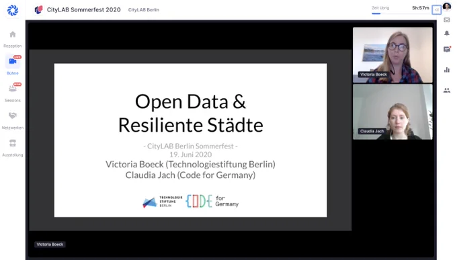
Task: Click the '19. Juni 2020' date text
Action: [x=191, y=155]
